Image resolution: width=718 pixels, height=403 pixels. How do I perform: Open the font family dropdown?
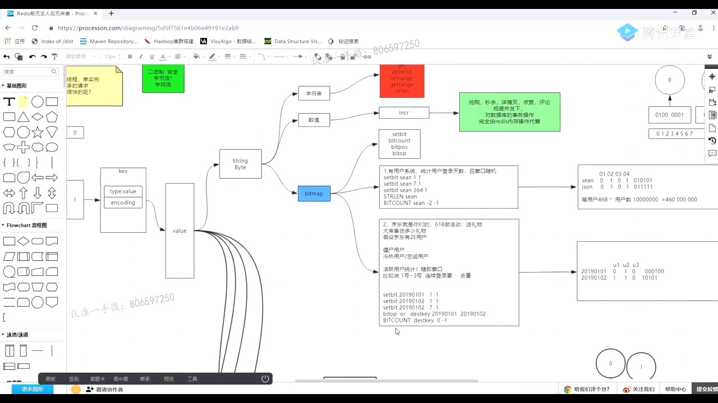(80, 57)
